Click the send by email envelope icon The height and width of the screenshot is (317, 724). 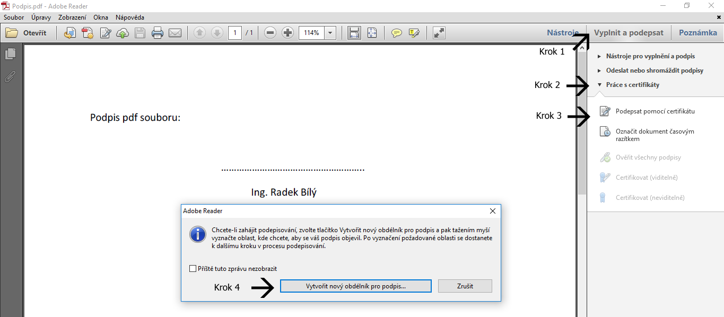[x=175, y=33]
